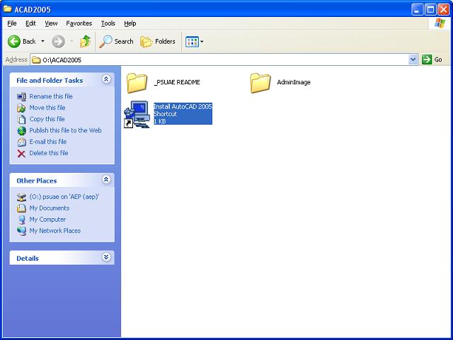Click the AdminImage folder name
Screen dimensions: 453x340
pyautogui.click(x=294, y=82)
